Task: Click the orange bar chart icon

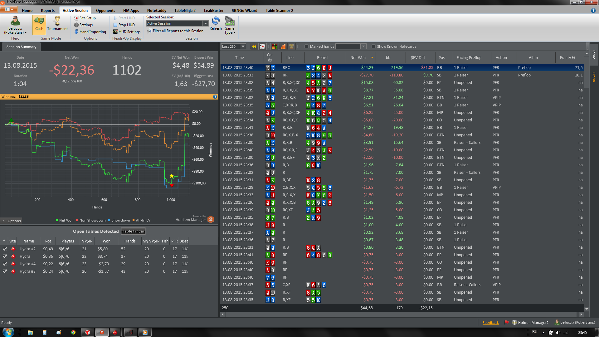Action: coord(283,46)
